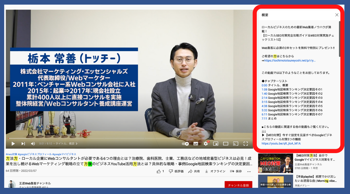The image size is (350, 194).
Task: Jump to timestamp 1:40
Action: point(264,93)
